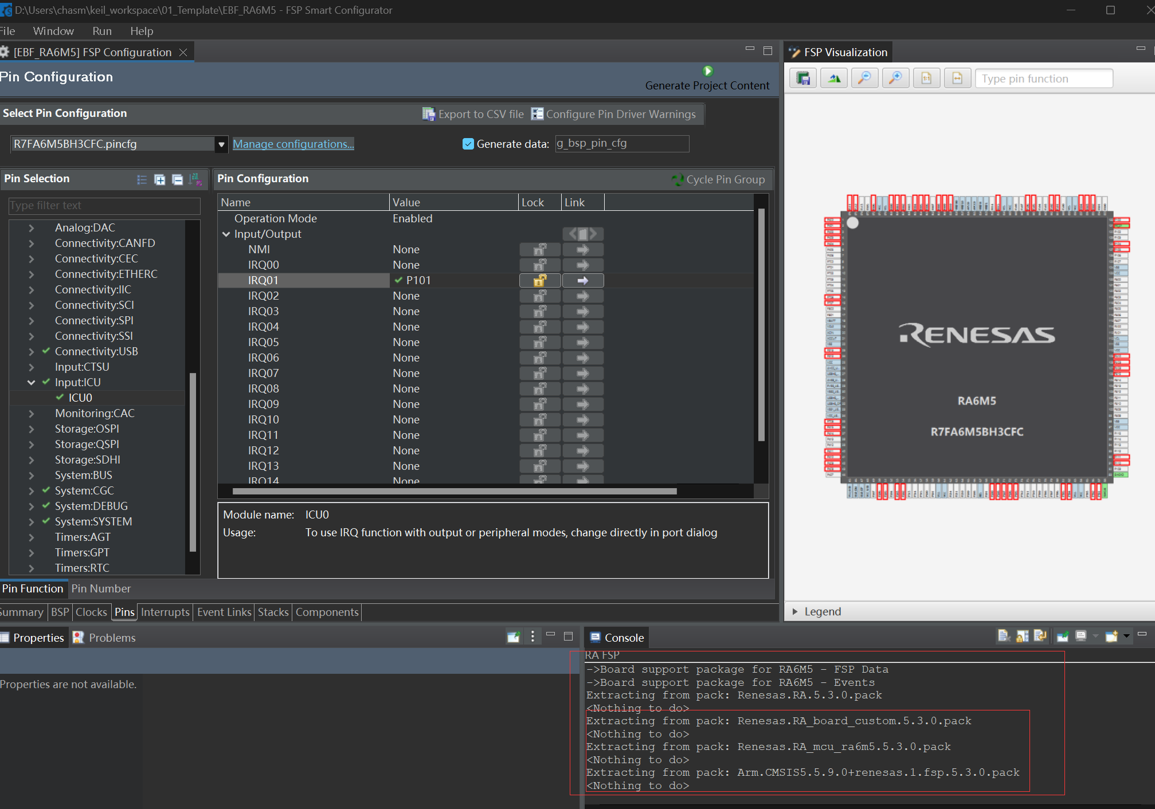Click the link arrow on the IRQ07 row

point(583,373)
